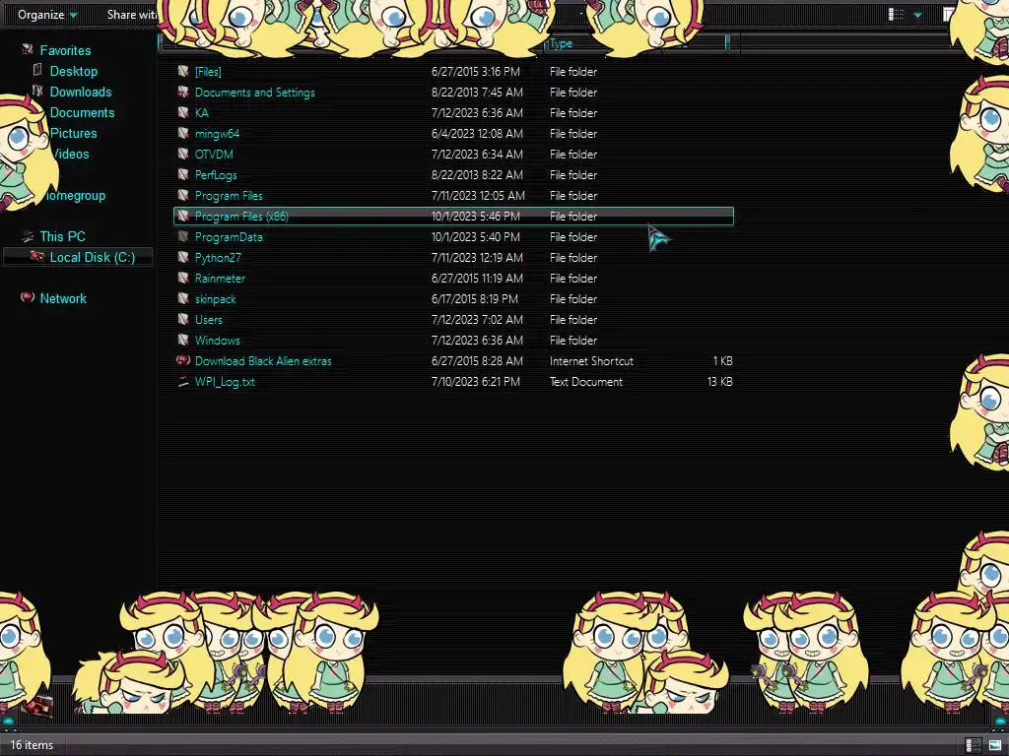Click the 'Internet Shortcut' type cell
Image resolution: width=1009 pixels, height=756 pixels.
click(591, 361)
